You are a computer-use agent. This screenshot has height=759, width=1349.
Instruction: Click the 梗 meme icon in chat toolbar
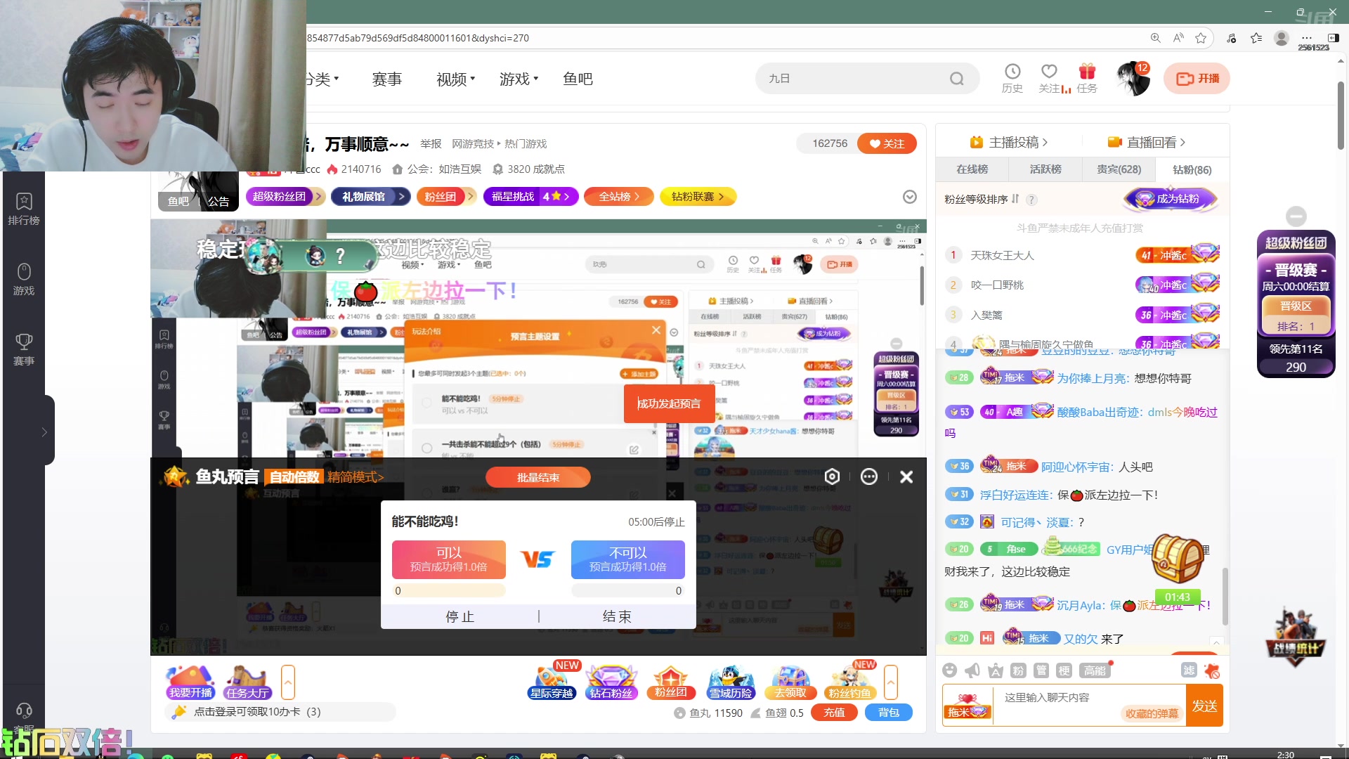point(1064,670)
